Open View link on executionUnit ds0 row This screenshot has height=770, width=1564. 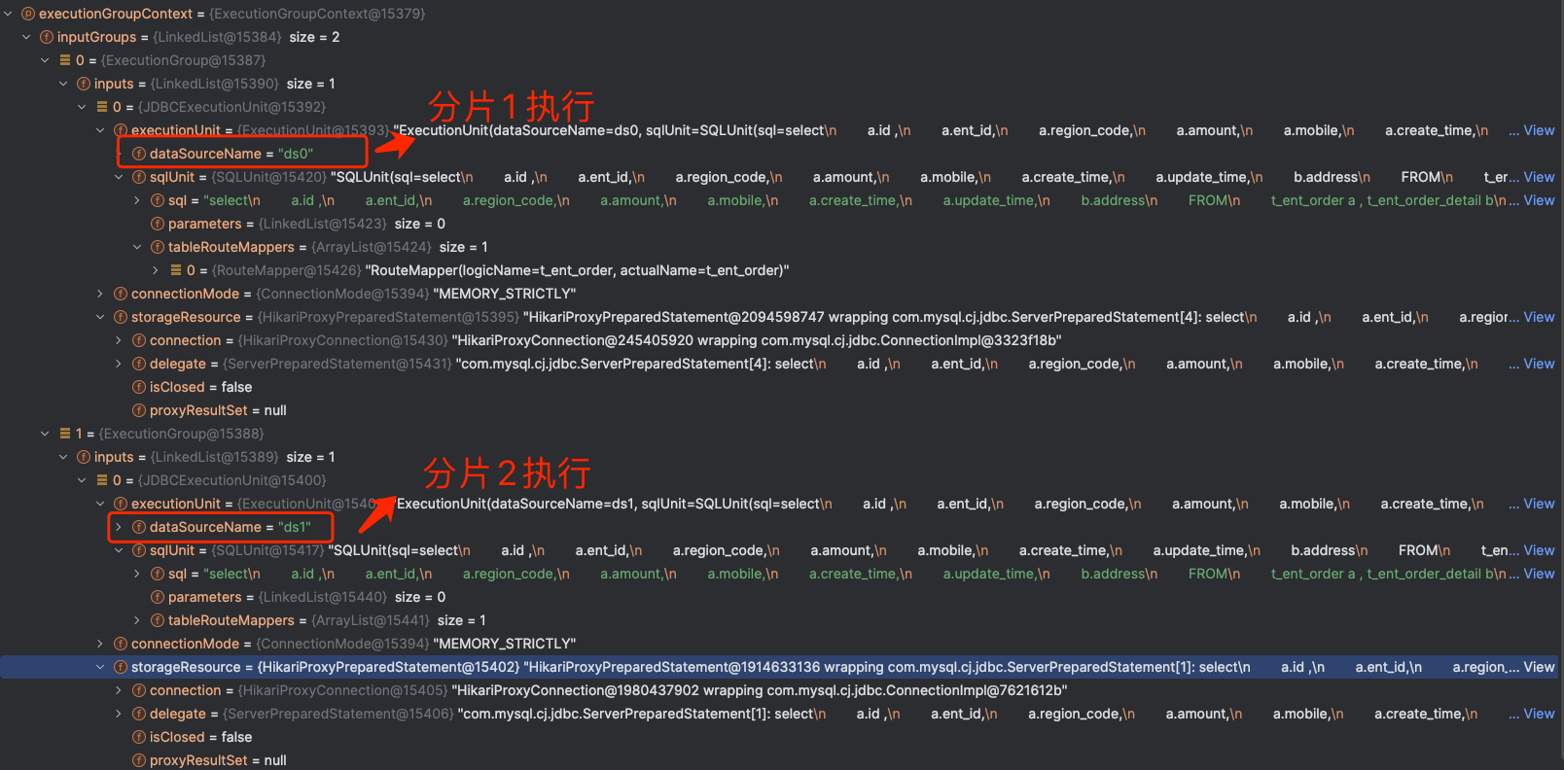(x=1539, y=130)
